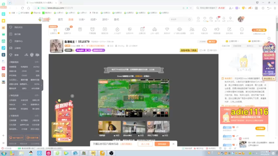Click the DOTA2 category link in the sidebar

[36, 67]
